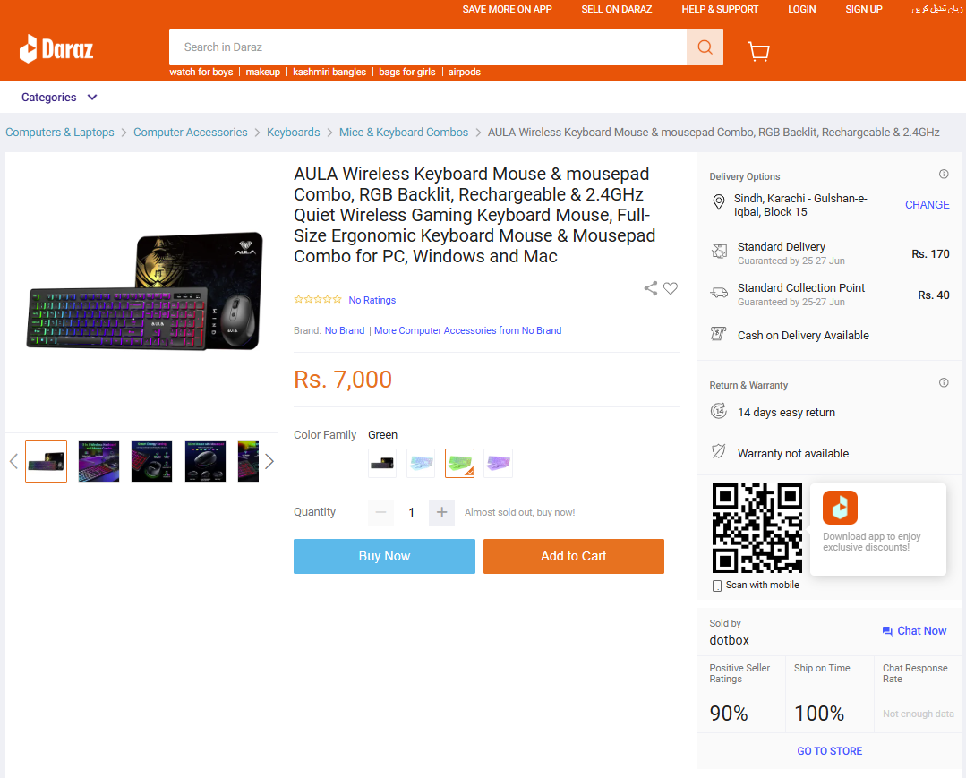Click the mobile phone scan icon
The width and height of the screenshot is (966, 778).
(x=716, y=586)
